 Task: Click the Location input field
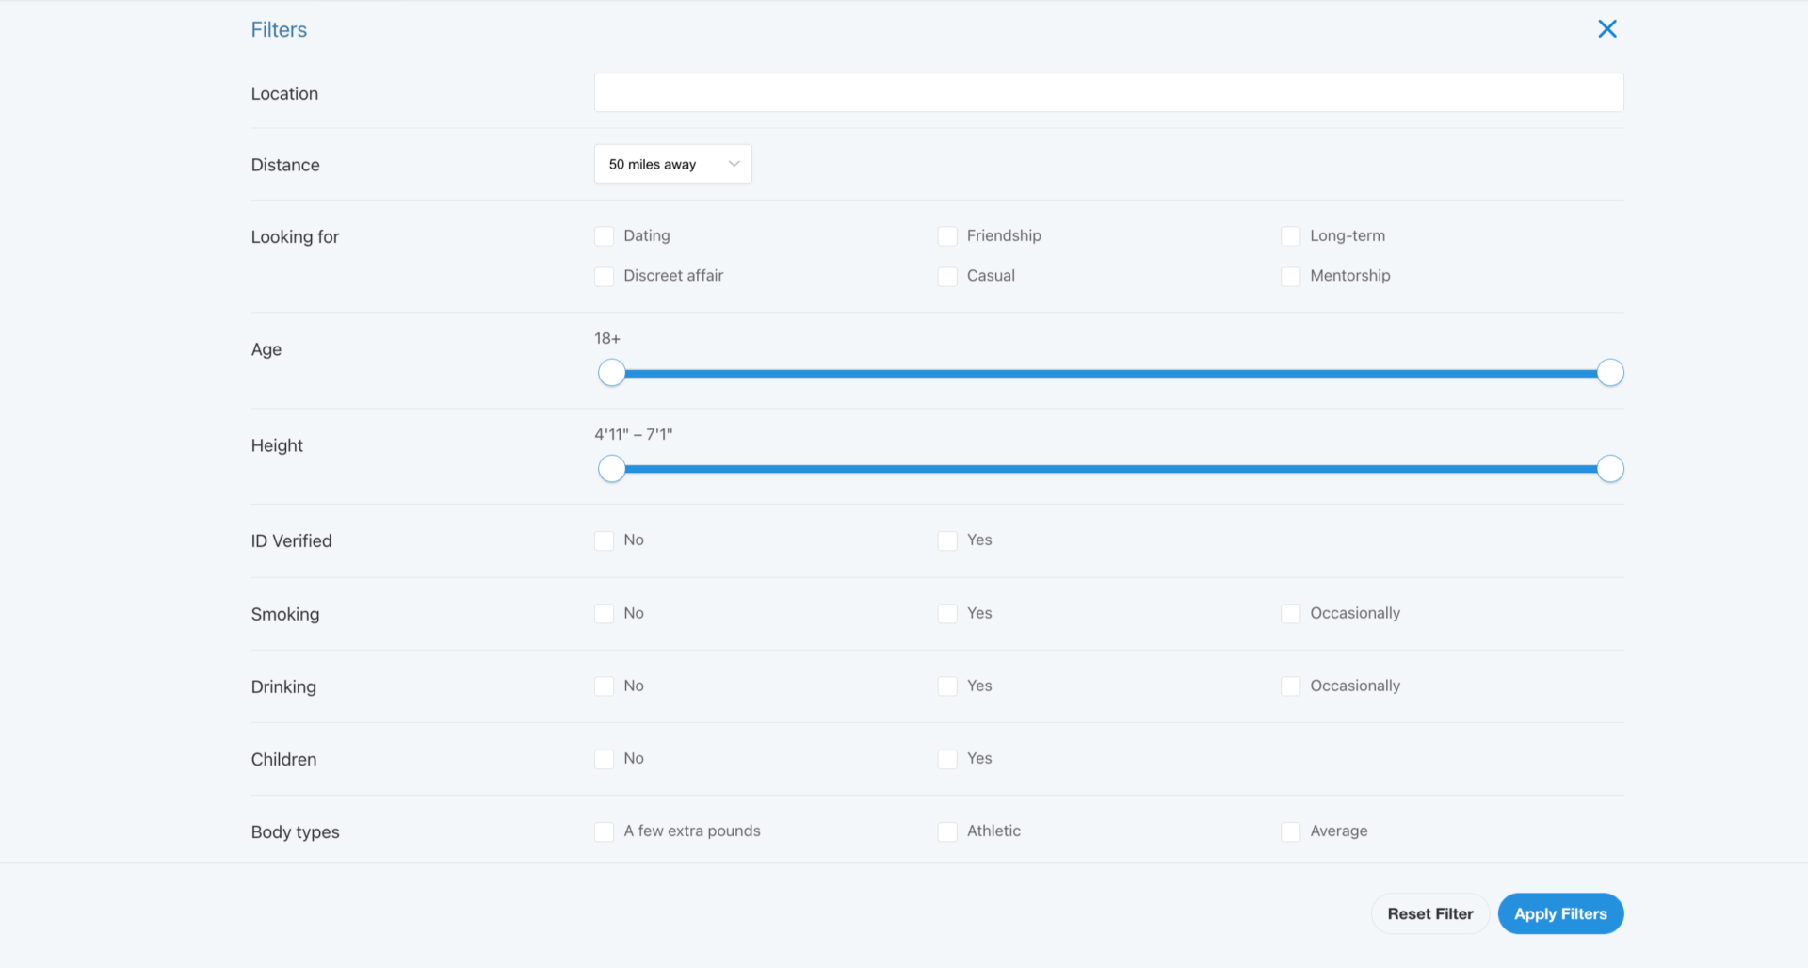coord(1107,93)
